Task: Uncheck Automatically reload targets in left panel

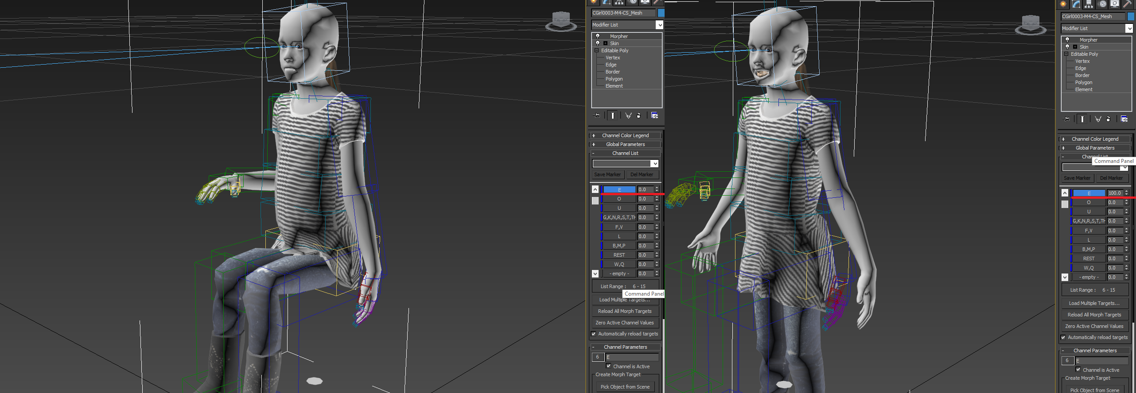Action: coord(594,334)
